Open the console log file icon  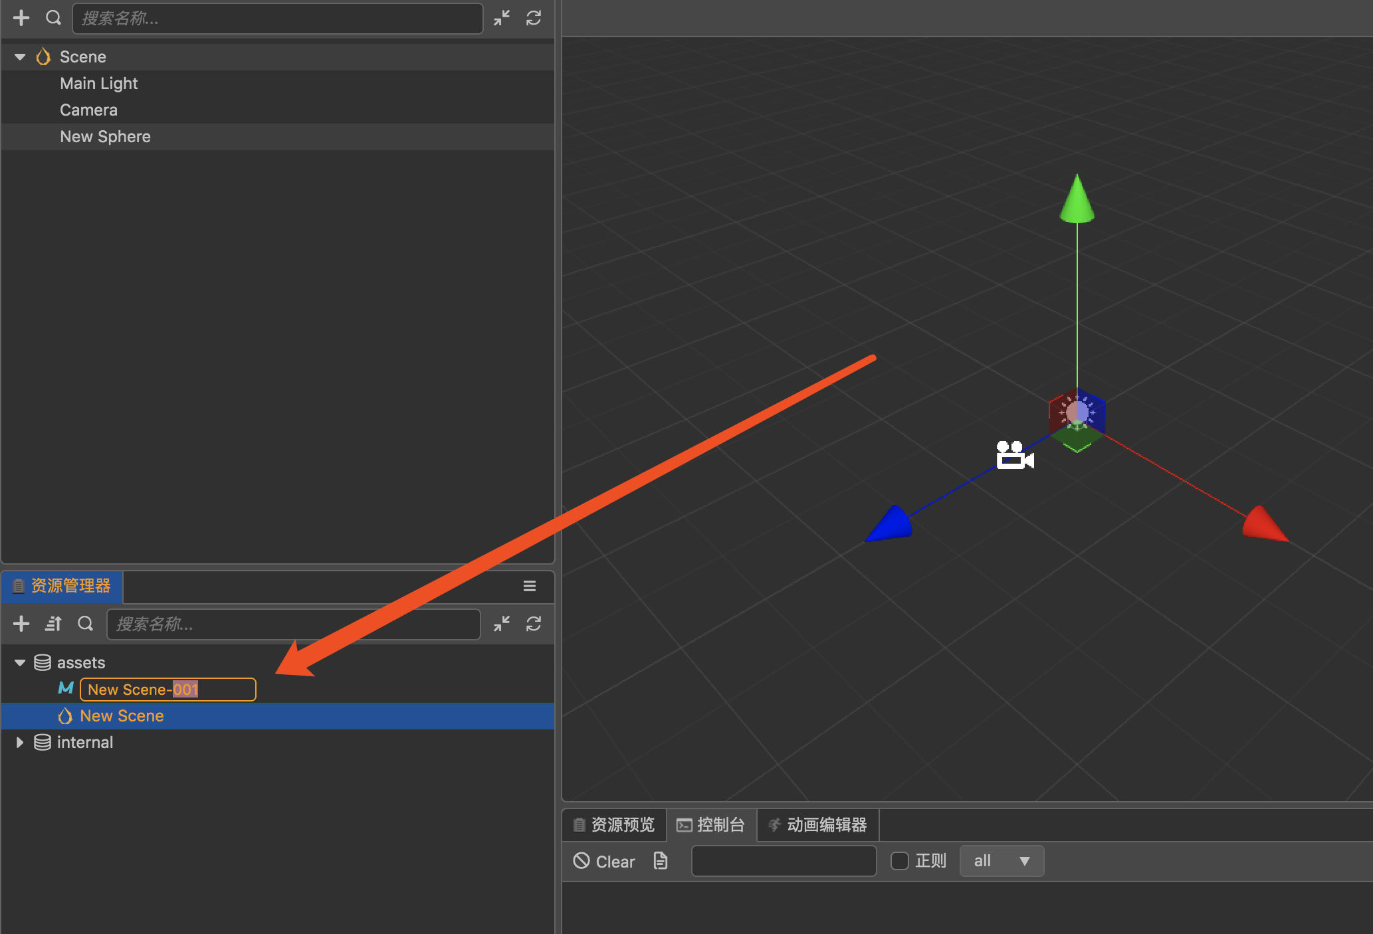click(x=660, y=861)
